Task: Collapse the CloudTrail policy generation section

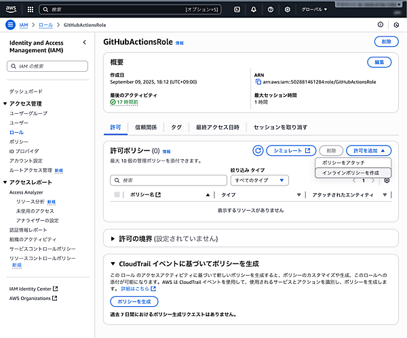Action: tap(113, 263)
